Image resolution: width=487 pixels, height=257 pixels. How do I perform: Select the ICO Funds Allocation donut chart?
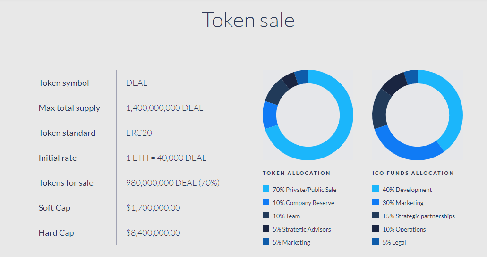point(418,115)
